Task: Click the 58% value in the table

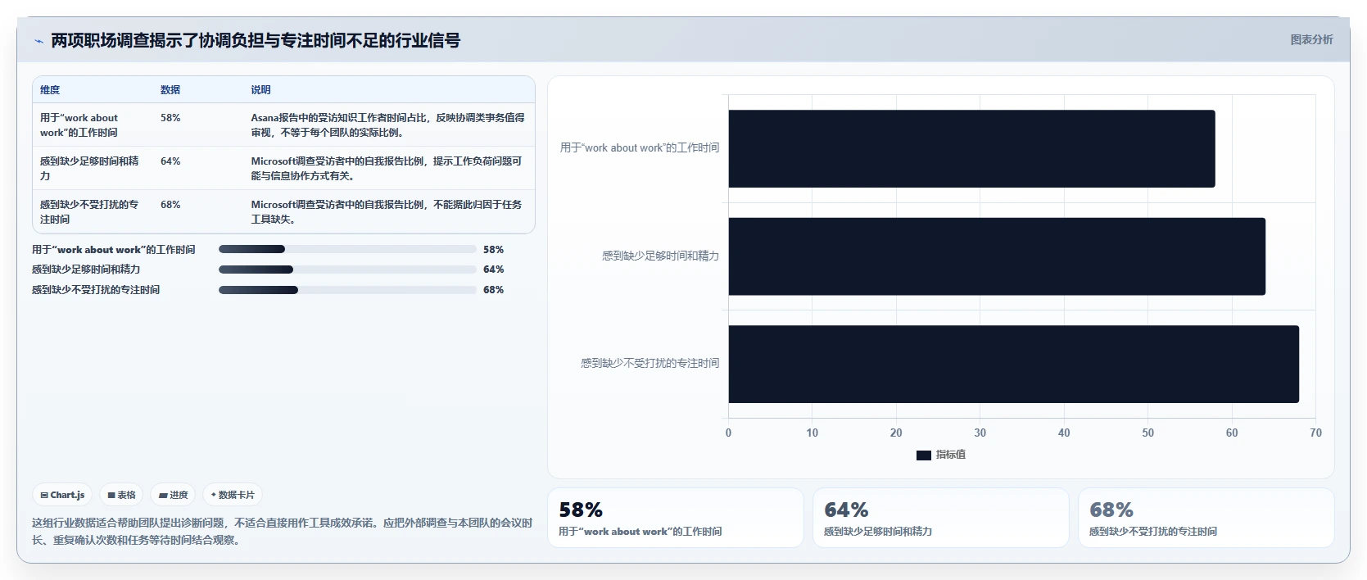Action: pyautogui.click(x=170, y=118)
